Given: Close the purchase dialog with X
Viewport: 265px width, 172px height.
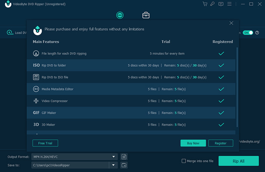Looking at the screenshot, I should (x=231, y=23).
